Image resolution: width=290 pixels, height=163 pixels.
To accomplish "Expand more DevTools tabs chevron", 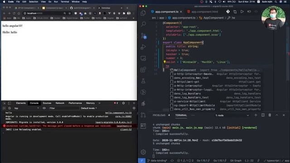I will click(100, 103).
